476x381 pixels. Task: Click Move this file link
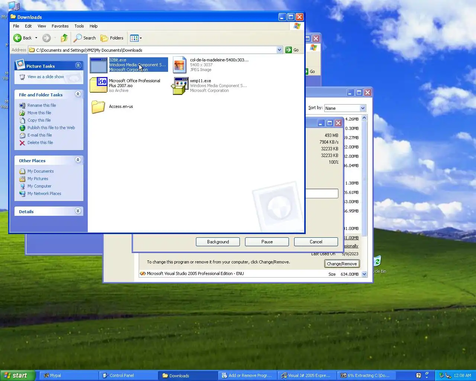pos(39,113)
